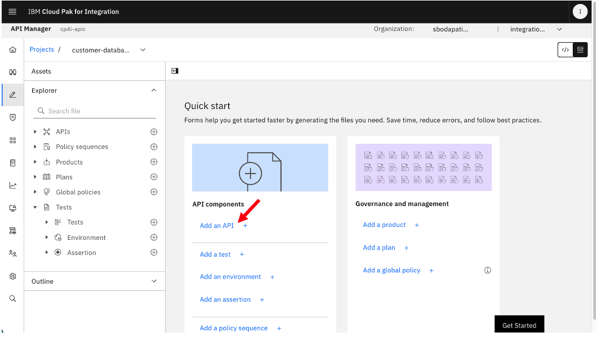Click the Get Started button
Viewport: 597px width, 337px height.
[519, 325]
